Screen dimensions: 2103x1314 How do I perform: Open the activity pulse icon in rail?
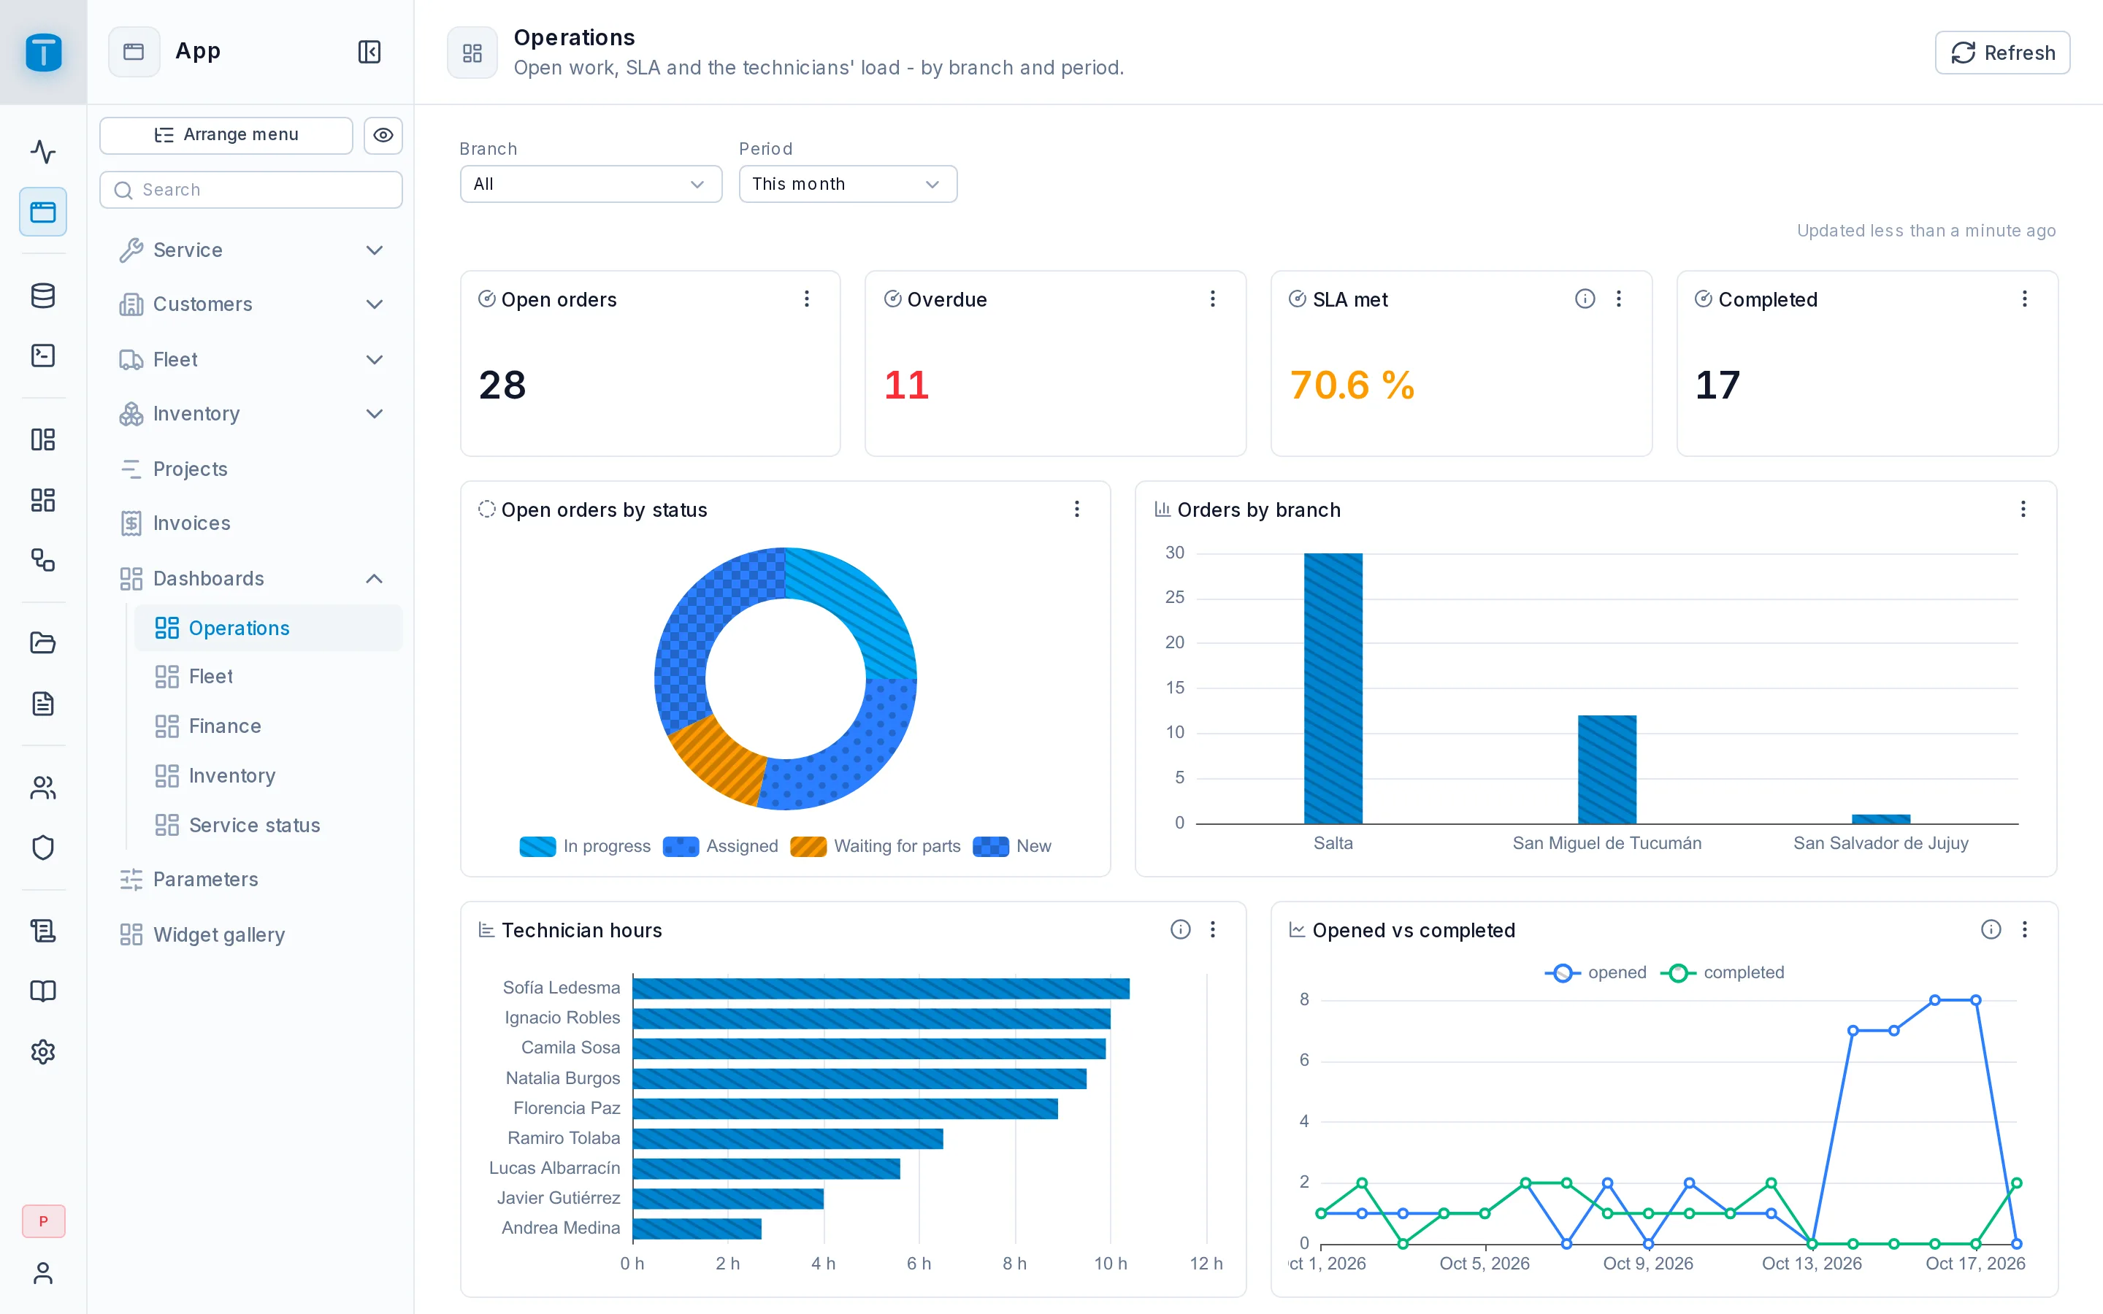pos(42,151)
